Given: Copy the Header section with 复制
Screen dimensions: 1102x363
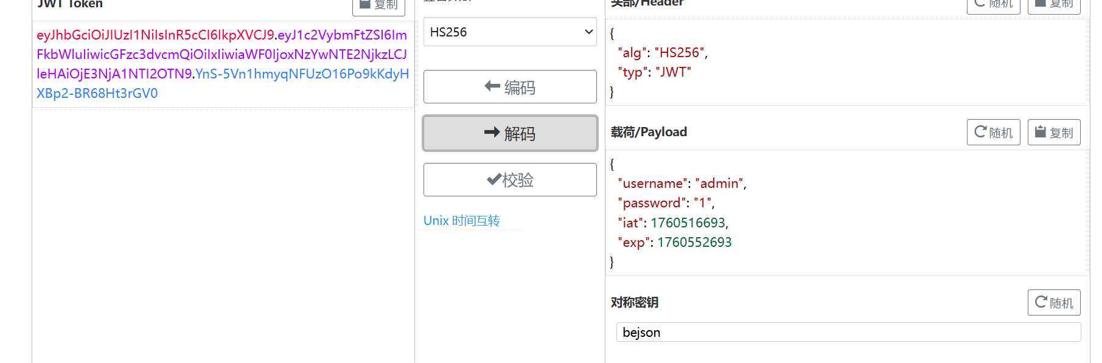Looking at the screenshot, I should [x=1053, y=5].
